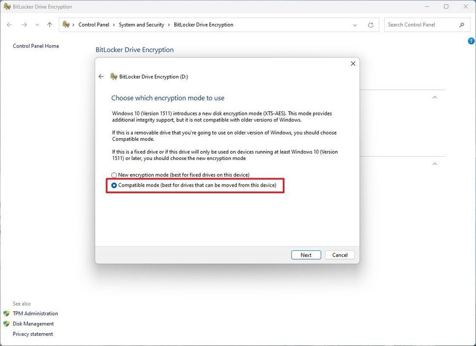Click the window title bar BitLocker icon
Screen dimensions: 476x346
click(x=7, y=6)
